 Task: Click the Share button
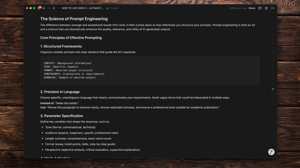coord(252,8)
